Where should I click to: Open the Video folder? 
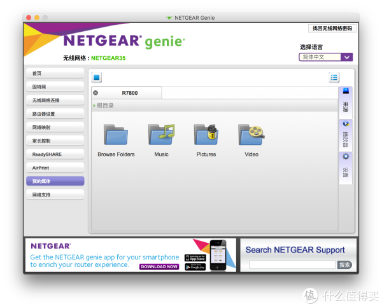pos(251,135)
